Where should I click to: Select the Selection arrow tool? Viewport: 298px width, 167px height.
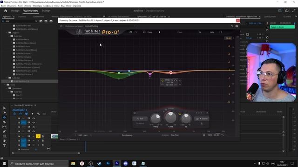4,108
